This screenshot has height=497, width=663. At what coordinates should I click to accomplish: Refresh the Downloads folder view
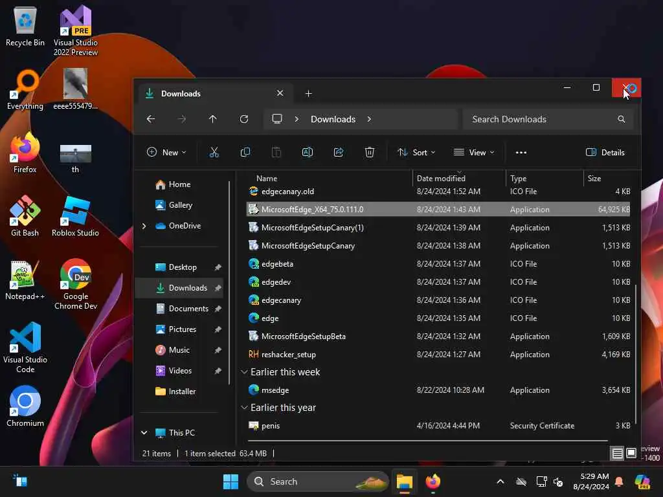pyautogui.click(x=244, y=119)
